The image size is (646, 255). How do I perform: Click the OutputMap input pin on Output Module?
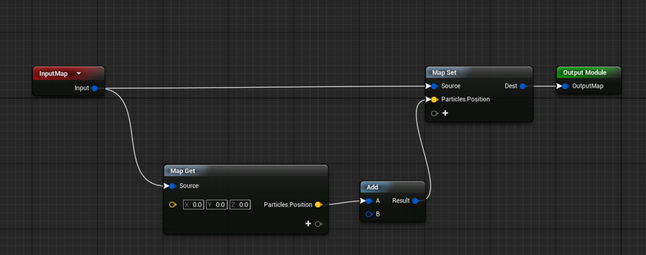pos(565,86)
